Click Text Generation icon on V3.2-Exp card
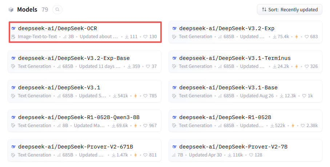330x167 pixels. (174, 37)
